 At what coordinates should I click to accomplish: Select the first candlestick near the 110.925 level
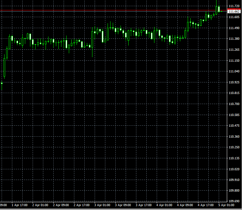(x=2, y=83)
